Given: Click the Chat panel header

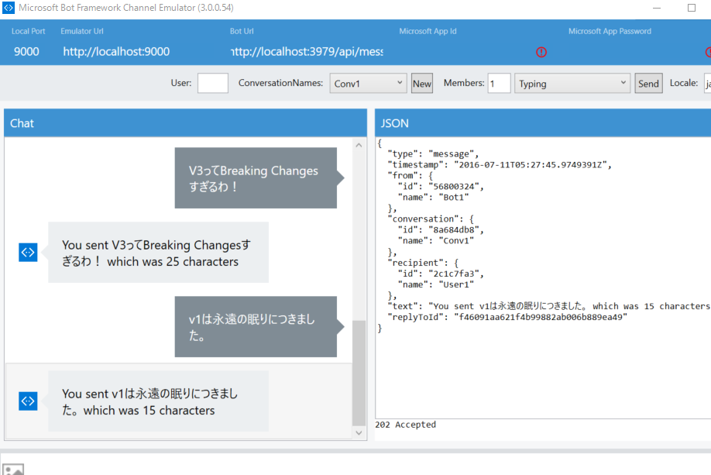Looking at the screenshot, I should (185, 123).
